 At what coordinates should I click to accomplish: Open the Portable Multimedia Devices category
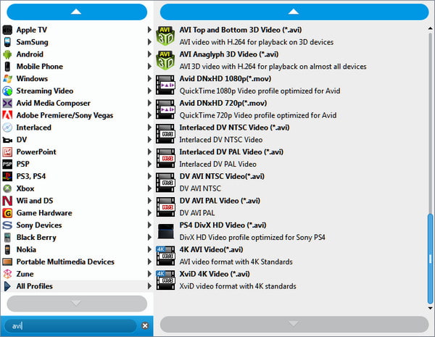coord(77,262)
